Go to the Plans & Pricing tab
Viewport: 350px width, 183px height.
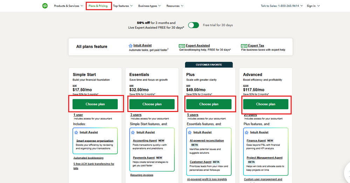[98, 6]
